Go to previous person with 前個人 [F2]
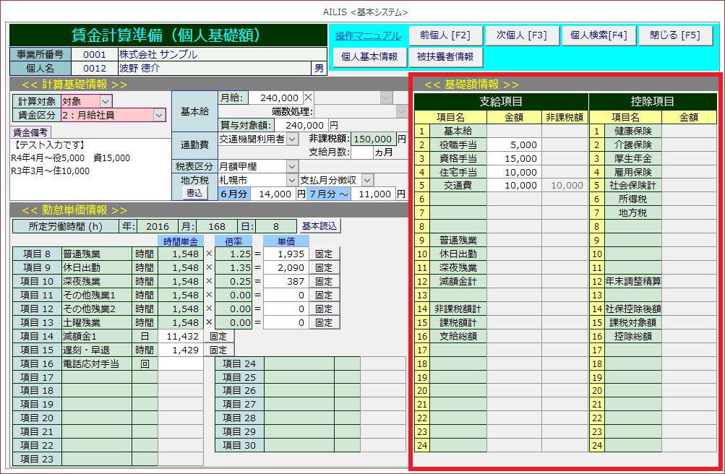 click(439, 35)
